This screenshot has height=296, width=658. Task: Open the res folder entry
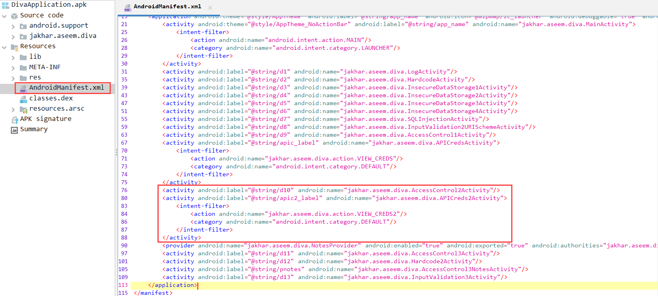[35, 77]
